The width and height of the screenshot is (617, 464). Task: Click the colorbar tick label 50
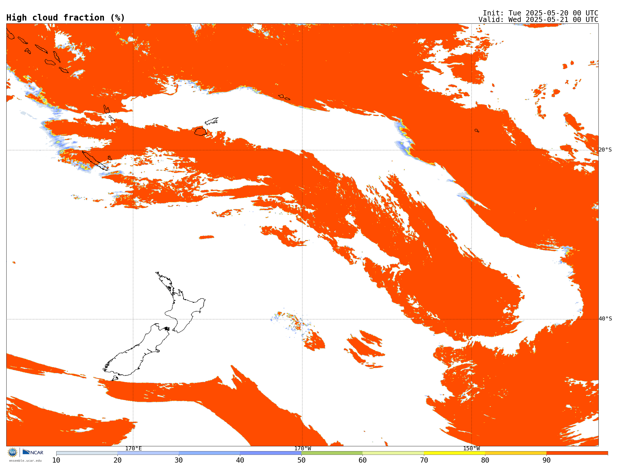click(x=301, y=460)
